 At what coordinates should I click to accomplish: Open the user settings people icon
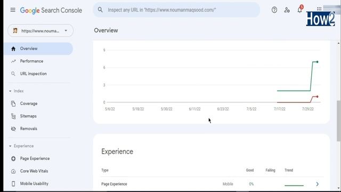coord(287,10)
